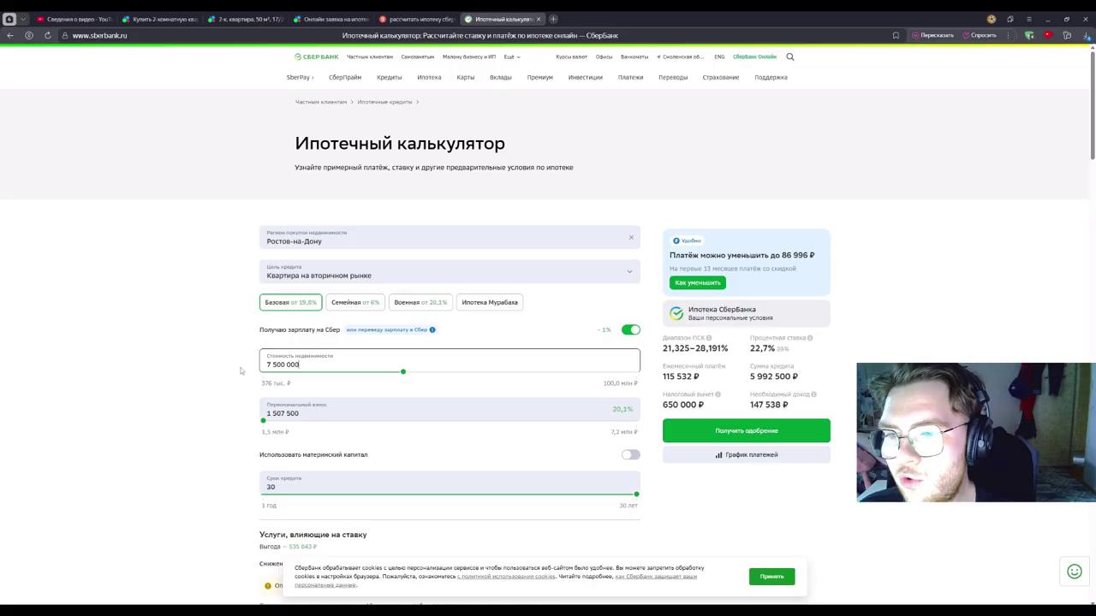
Task: Open a new browser tab with the plus icon
Action: 553,19
